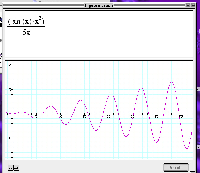Click the x-axis label 20

108,116
